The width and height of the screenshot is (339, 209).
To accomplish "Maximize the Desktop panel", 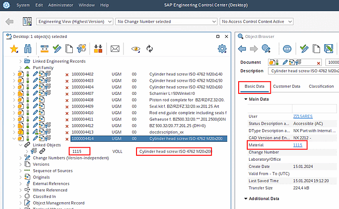I will pos(218,37).
